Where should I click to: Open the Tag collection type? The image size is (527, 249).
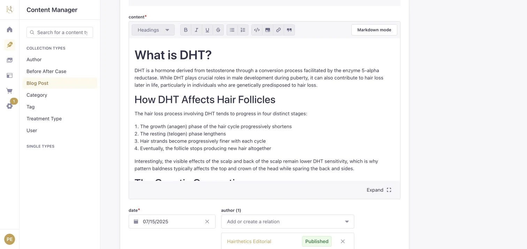30,107
